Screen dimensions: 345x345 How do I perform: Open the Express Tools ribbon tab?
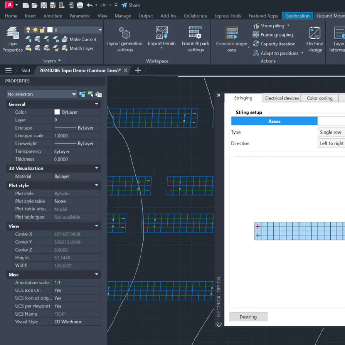228,16
